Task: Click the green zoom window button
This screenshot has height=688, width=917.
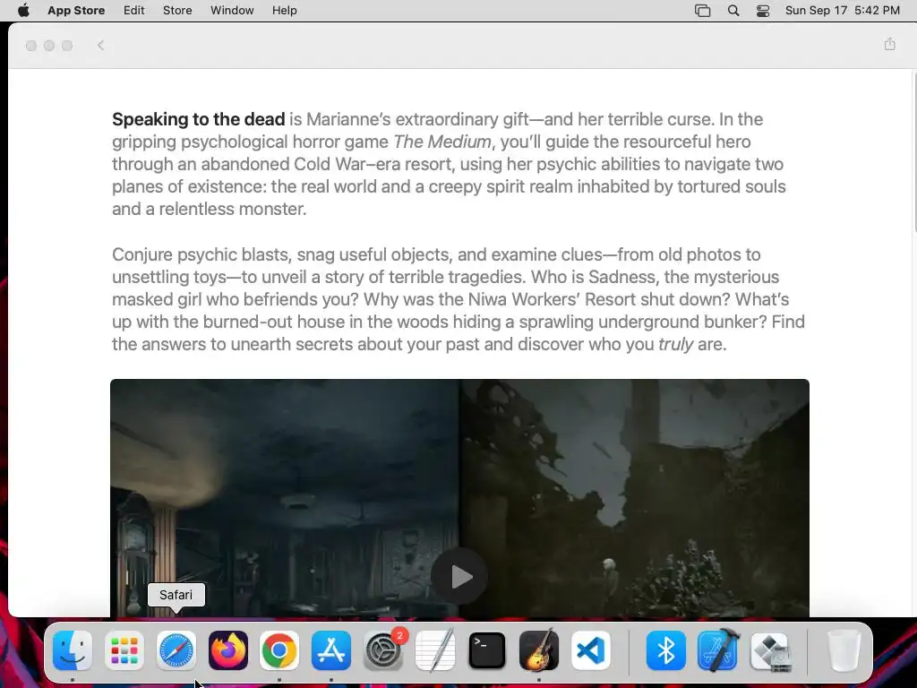Action: [x=67, y=46]
